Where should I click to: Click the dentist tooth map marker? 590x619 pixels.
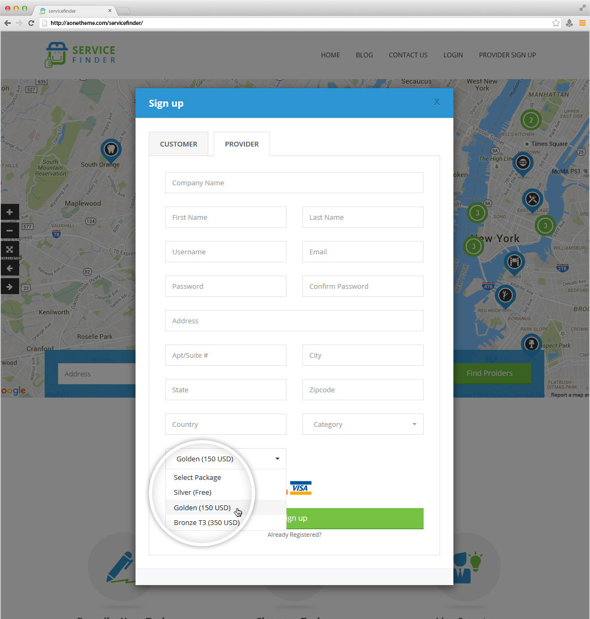pyautogui.click(x=111, y=149)
